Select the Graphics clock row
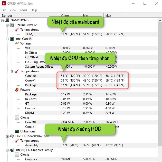This screenshot has height=162, width=162. [91, 159]
